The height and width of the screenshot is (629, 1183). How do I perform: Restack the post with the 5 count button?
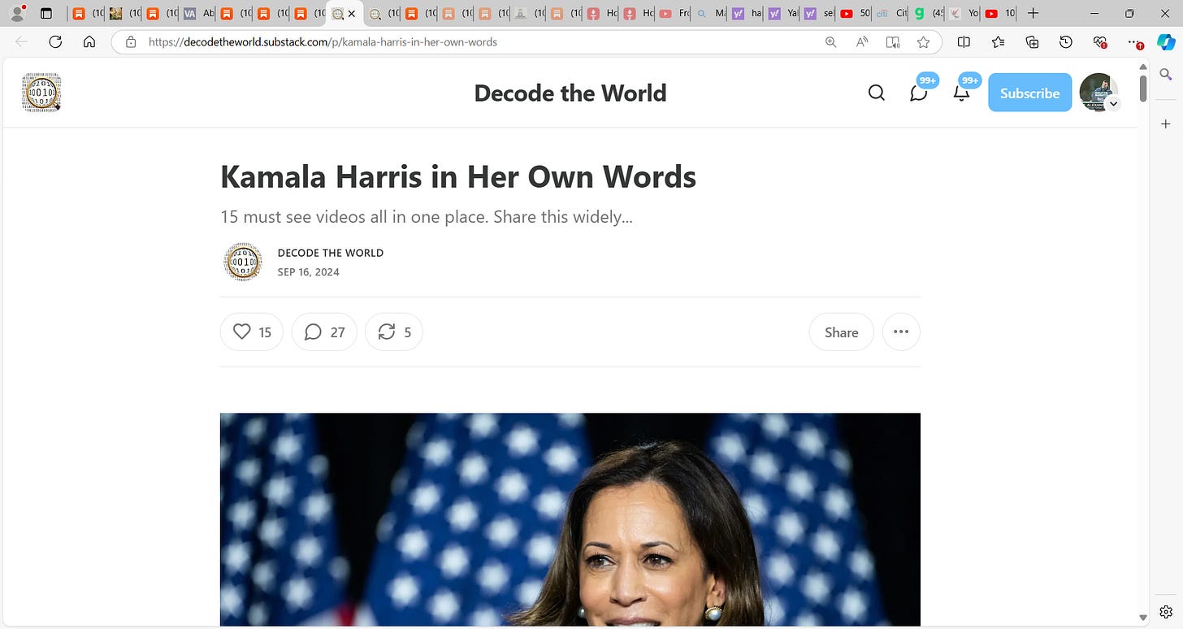point(394,332)
